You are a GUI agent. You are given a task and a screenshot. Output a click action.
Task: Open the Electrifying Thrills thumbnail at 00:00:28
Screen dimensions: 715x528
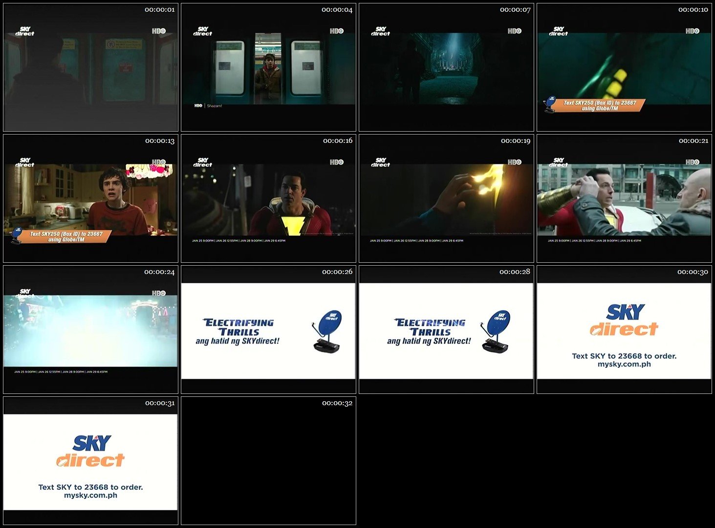pos(446,329)
